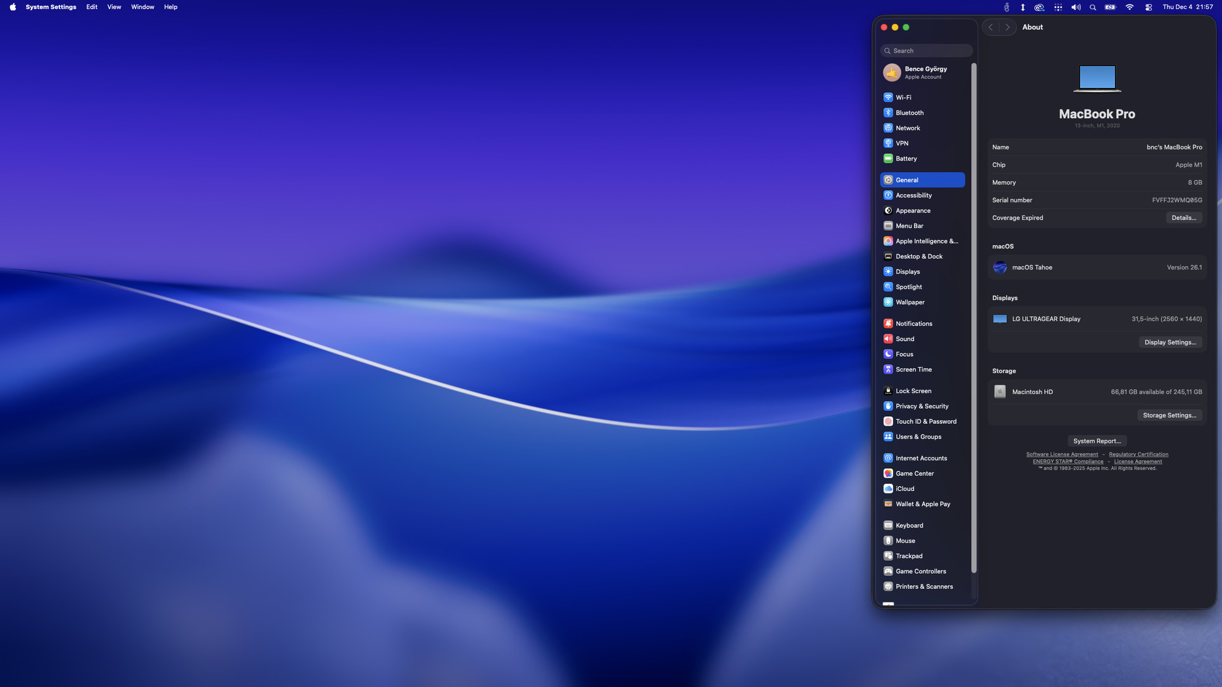Click the System Report… button
Screen dimensions: 1222x687
(x=1096, y=441)
